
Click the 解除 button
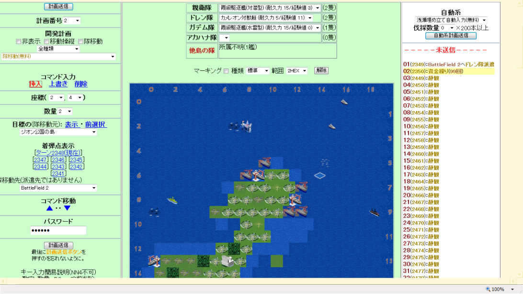coord(321,70)
